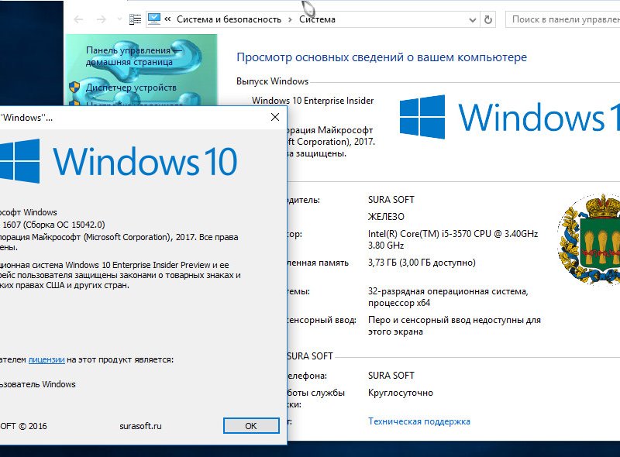
Task: Confirm the About Windows dialog with OK
Action: [251, 426]
